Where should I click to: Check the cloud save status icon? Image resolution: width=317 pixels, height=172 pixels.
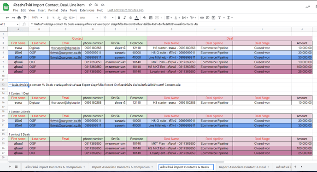click(102, 5)
